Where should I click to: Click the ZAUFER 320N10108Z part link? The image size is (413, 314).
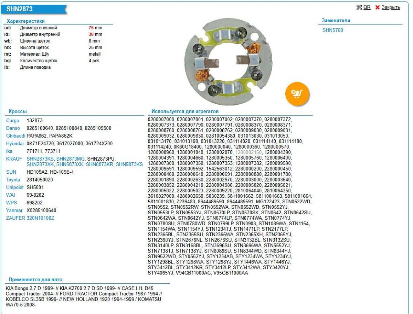point(40,218)
